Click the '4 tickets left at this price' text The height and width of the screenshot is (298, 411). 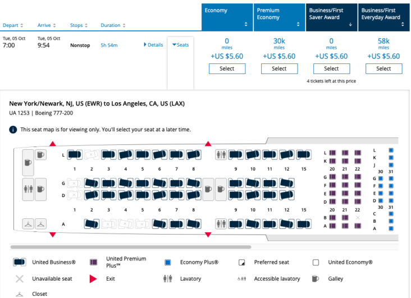click(x=331, y=81)
